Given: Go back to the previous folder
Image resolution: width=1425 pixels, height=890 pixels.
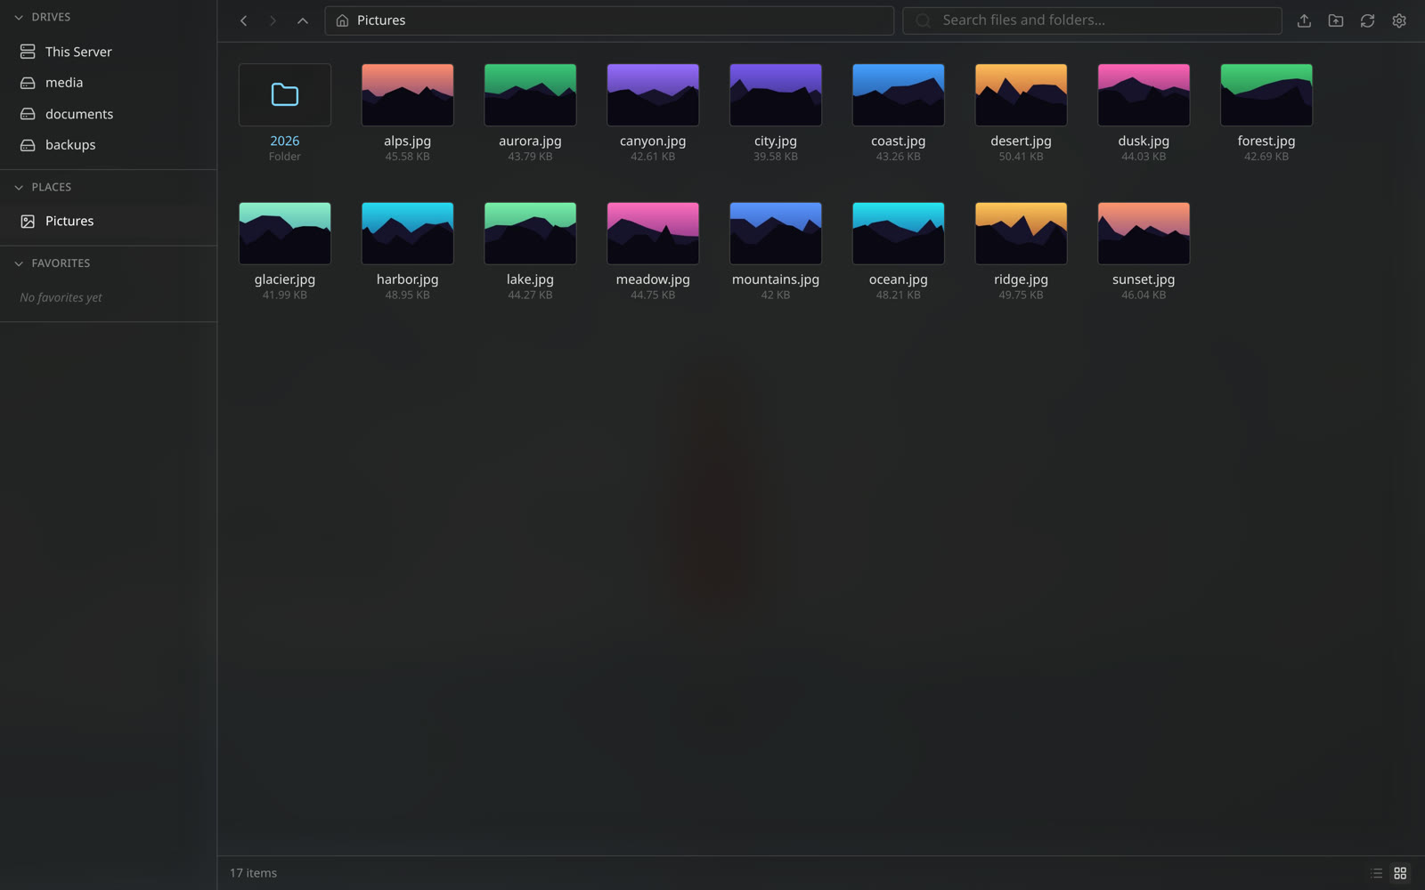Looking at the screenshot, I should [x=243, y=20].
